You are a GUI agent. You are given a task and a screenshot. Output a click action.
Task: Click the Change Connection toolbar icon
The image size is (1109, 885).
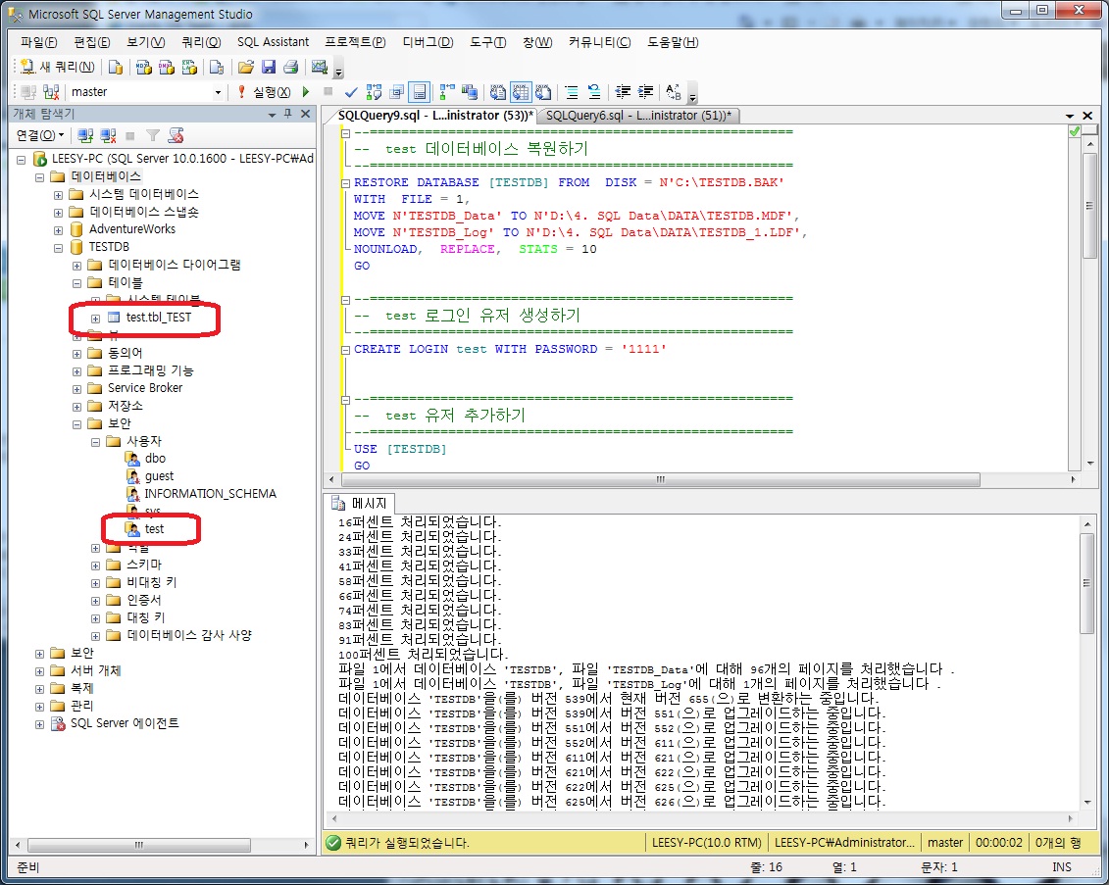[51, 92]
